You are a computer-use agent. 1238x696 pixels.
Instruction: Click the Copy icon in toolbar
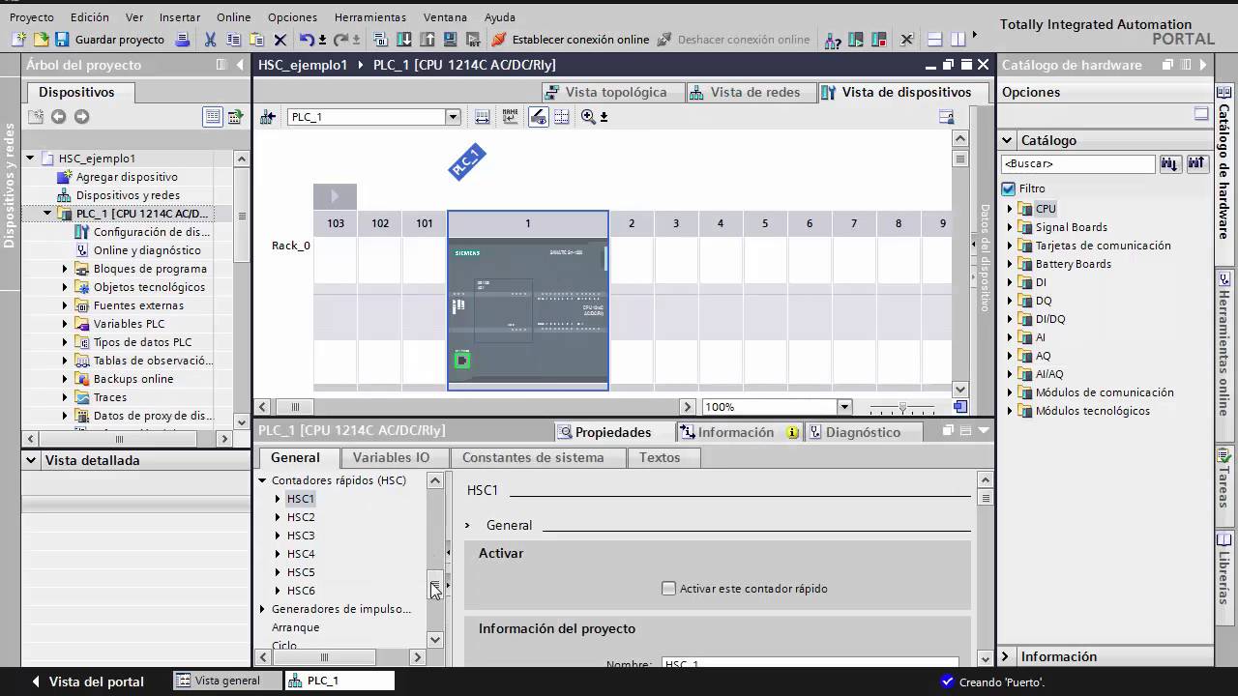(x=233, y=40)
